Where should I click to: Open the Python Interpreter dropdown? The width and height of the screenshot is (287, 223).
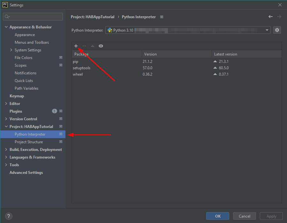[188, 30]
